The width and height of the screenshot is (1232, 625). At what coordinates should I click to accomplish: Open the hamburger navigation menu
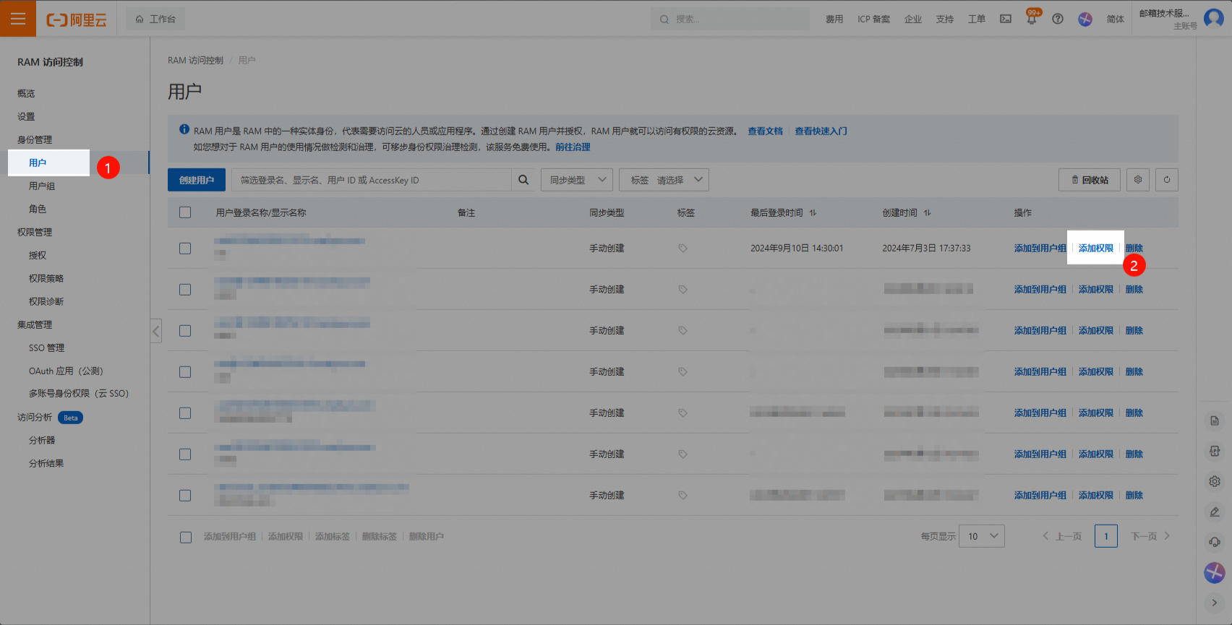click(x=18, y=19)
